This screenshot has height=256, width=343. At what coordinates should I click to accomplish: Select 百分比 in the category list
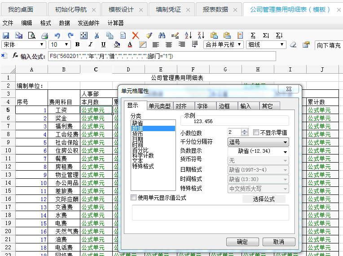pyautogui.click(x=139, y=150)
